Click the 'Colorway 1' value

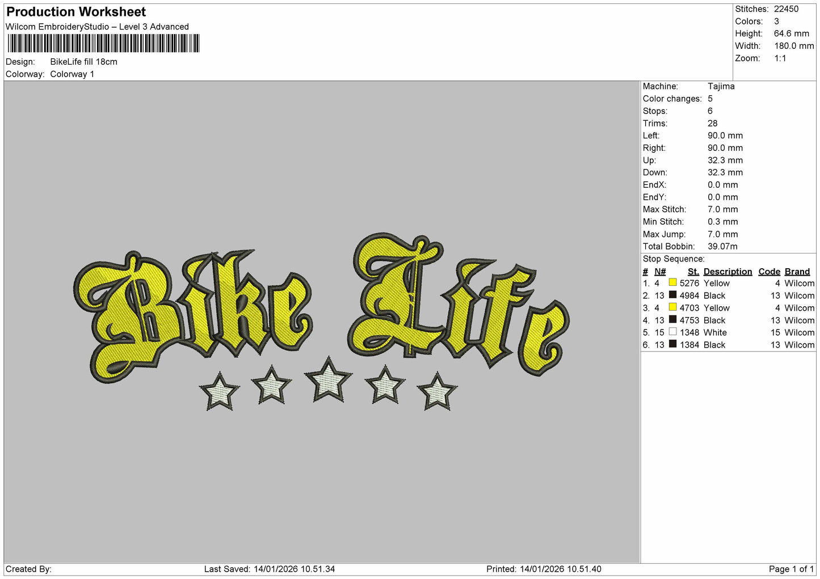coord(72,74)
